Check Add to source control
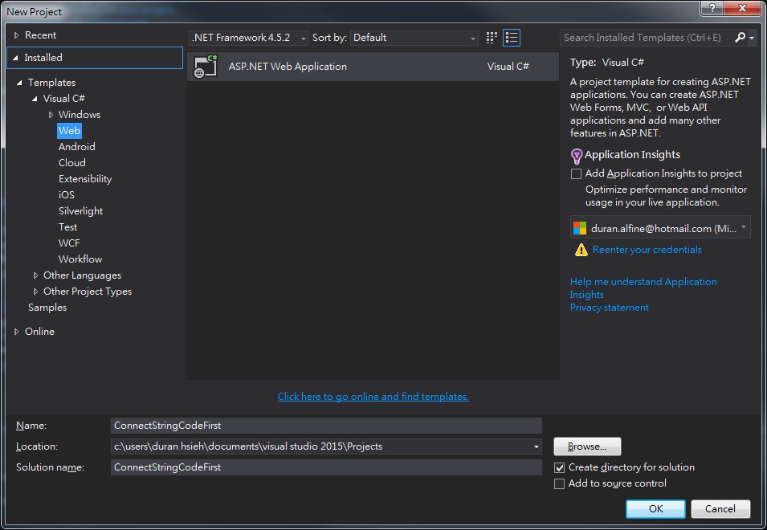This screenshot has width=767, height=530. [x=559, y=484]
